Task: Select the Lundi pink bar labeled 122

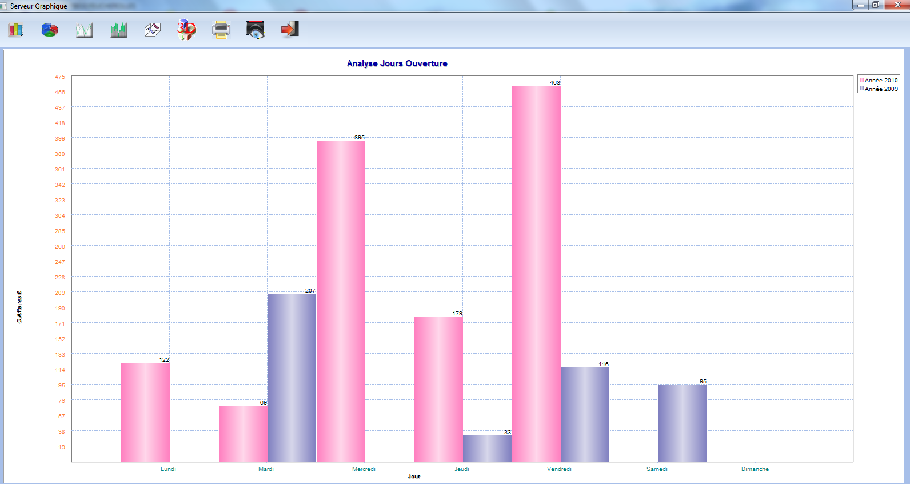Action: pyautogui.click(x=145, y=412)
